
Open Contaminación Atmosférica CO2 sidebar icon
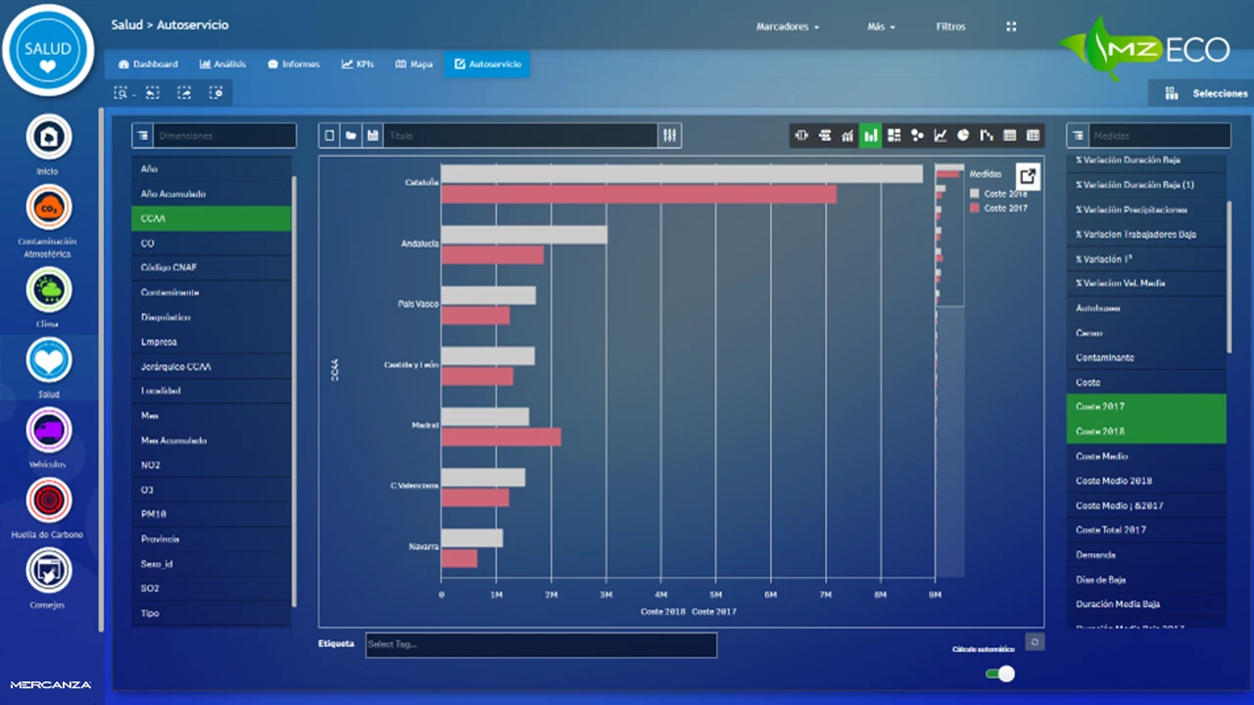pyautogui.click(x=49, y=208)
